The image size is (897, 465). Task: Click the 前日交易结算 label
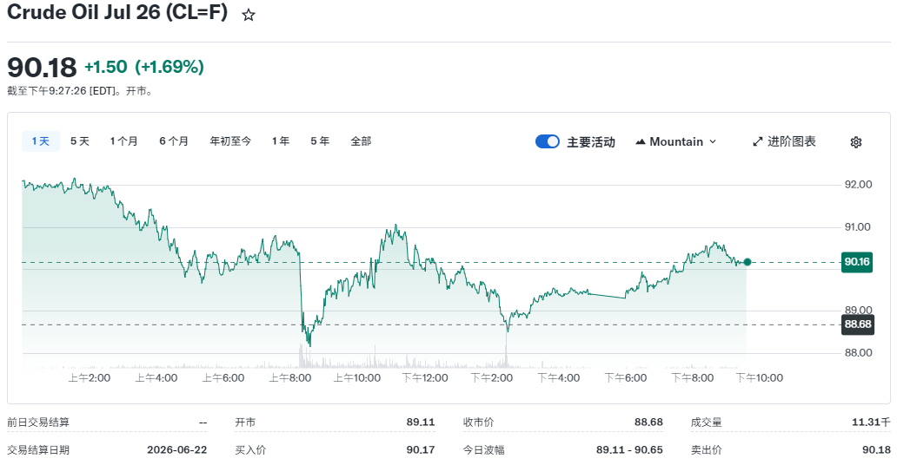(37, 422)
